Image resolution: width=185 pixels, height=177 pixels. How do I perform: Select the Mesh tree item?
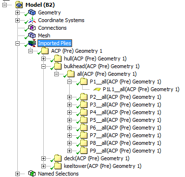point(44,35)
